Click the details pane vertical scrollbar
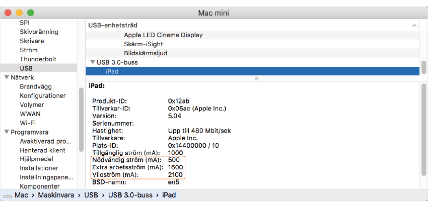The height and width of the screenshot is (207, 428). [x=423, y=130]
